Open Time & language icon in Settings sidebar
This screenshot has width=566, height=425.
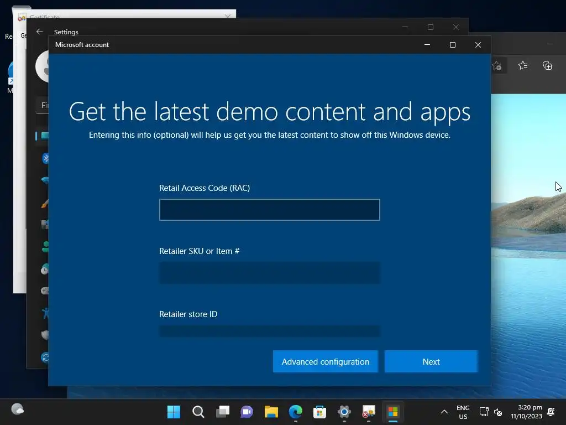click(45, 269)
